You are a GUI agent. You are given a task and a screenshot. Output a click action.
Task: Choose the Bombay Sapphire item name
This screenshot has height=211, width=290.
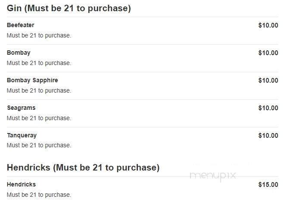[x=32, y=80]
